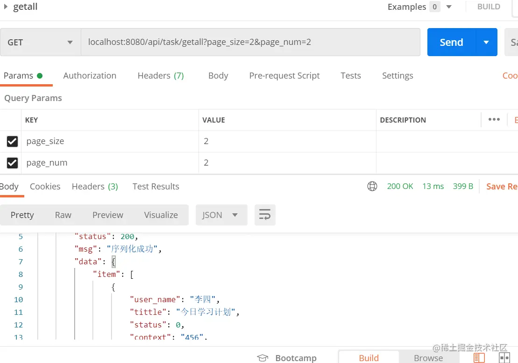The width and height of the screenshot is (518, 363).
Task: Click the request URL field
Action: (250, 42)
